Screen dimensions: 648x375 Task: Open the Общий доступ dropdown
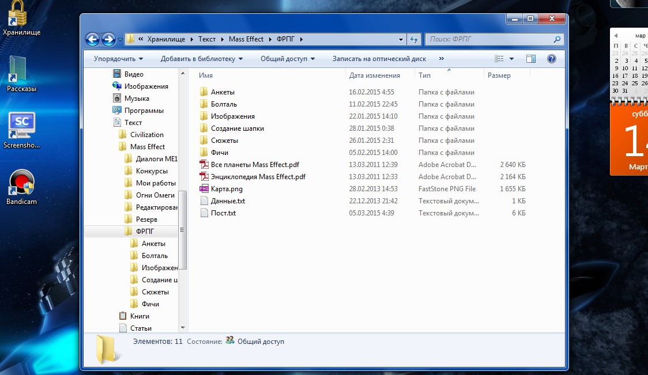point(288,59)
